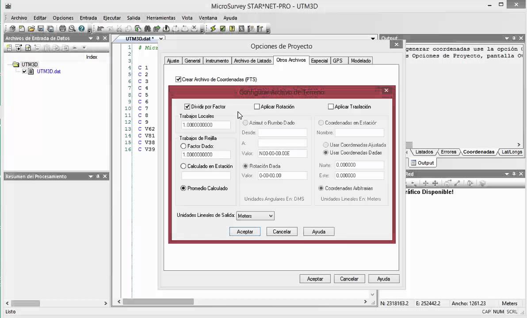Open the Archivos de Entrada panel menu arrow

[x=90, y=38]
